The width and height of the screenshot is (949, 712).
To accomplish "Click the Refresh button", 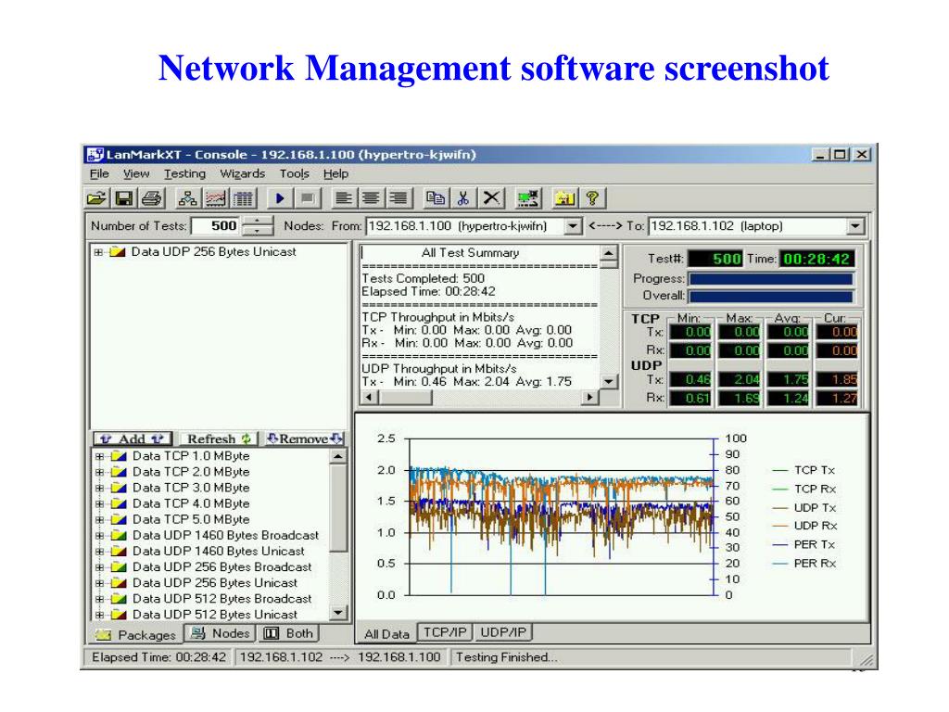I will click(x=219, y=439).
